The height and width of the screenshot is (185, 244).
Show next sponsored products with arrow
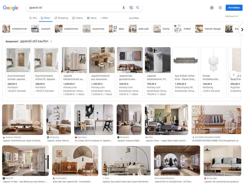click(x=234, y=75)
